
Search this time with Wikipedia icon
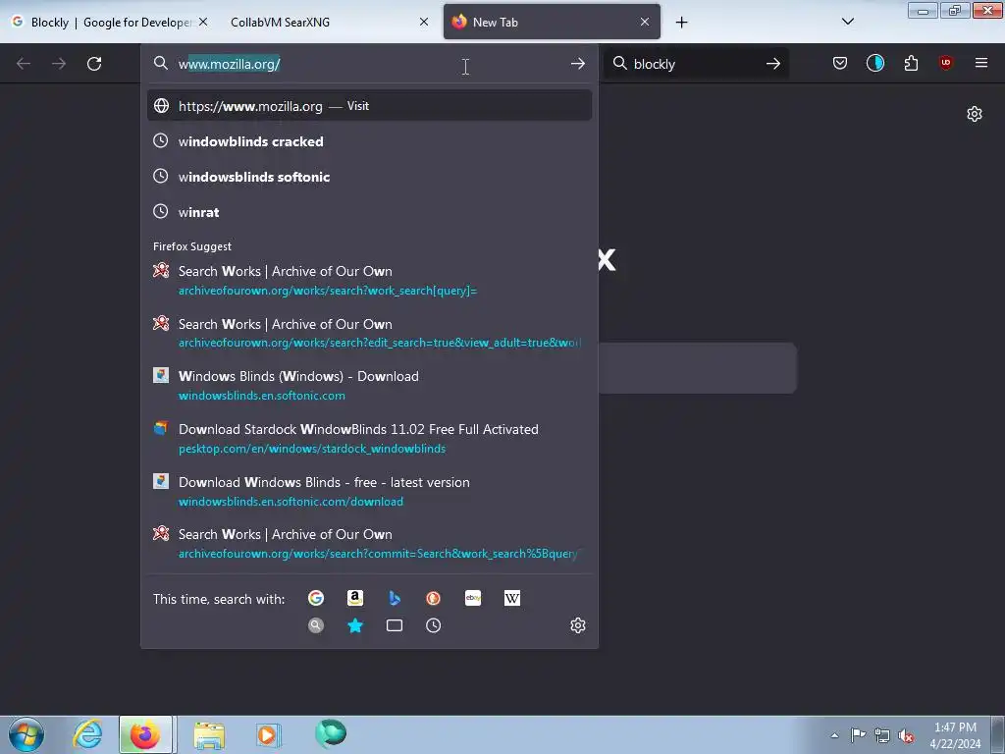tap(512, 598)
